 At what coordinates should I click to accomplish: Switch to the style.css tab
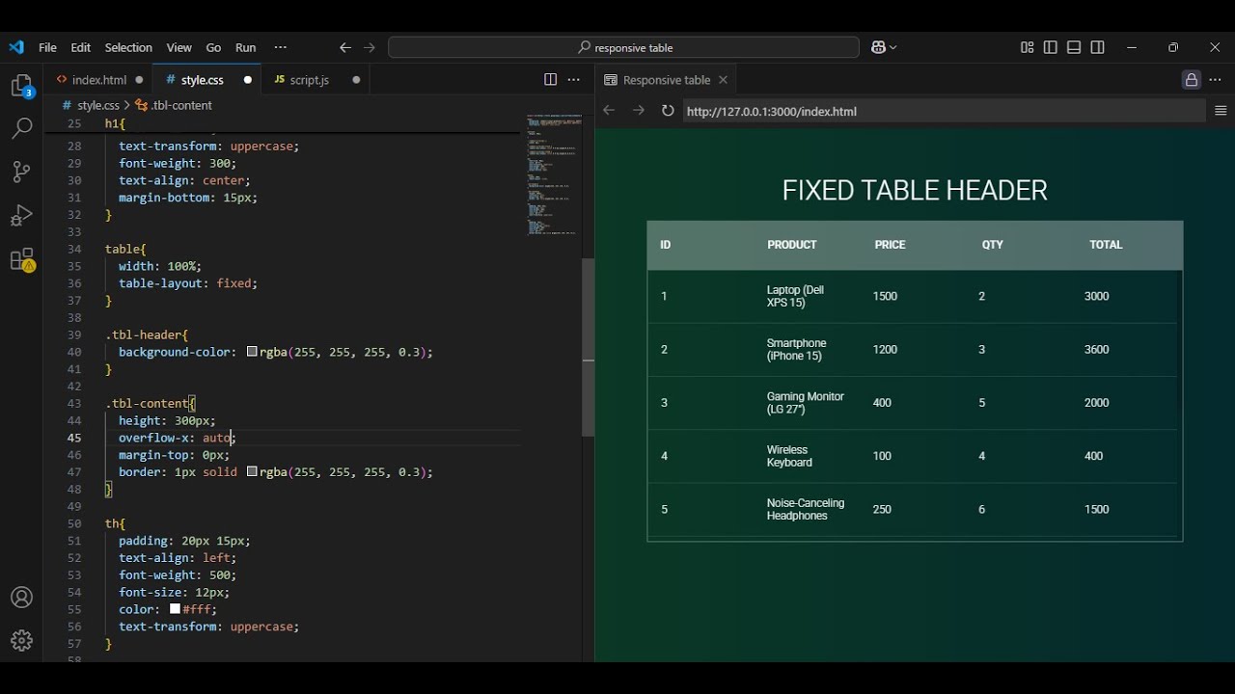pyautogui.click(x=207, y=80)
